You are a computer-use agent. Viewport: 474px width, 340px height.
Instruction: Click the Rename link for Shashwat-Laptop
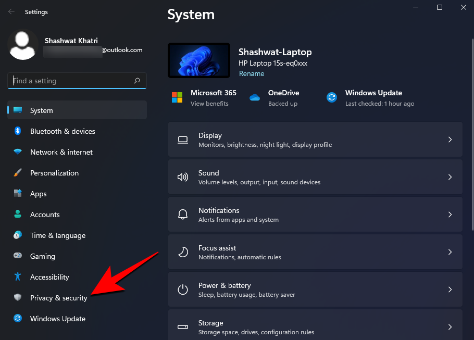pos(252,73)
